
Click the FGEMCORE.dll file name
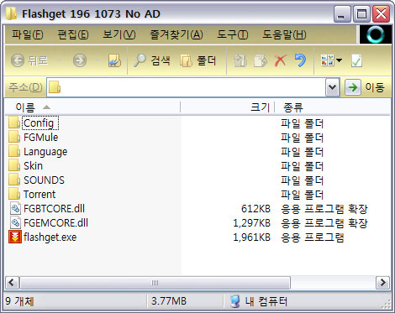point(55,223)
